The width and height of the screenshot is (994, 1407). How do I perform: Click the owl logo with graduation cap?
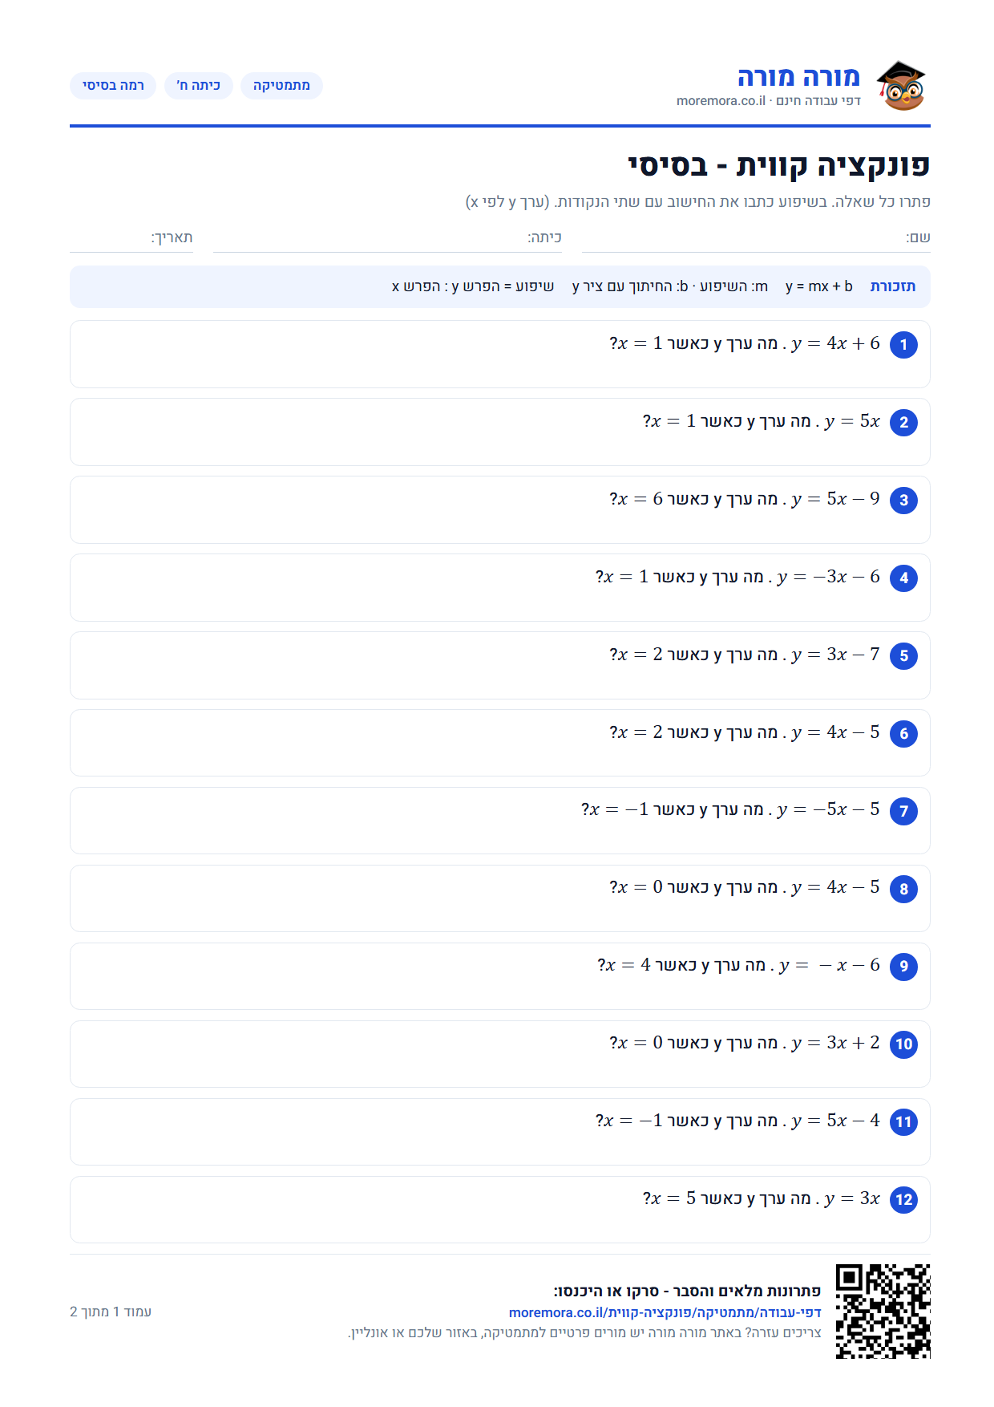click(x=900, y=86)
